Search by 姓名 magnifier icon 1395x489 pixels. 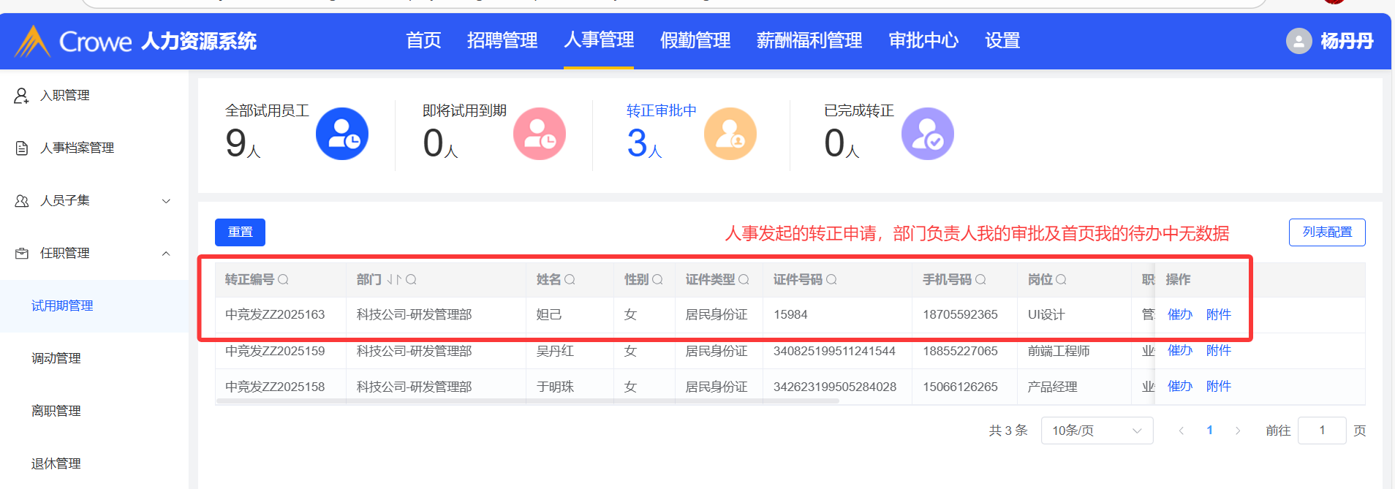point(570,280)
